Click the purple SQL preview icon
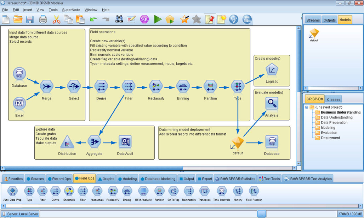This screenshot has width=364, height=218. pyautogui.click(x=144, y=19)
